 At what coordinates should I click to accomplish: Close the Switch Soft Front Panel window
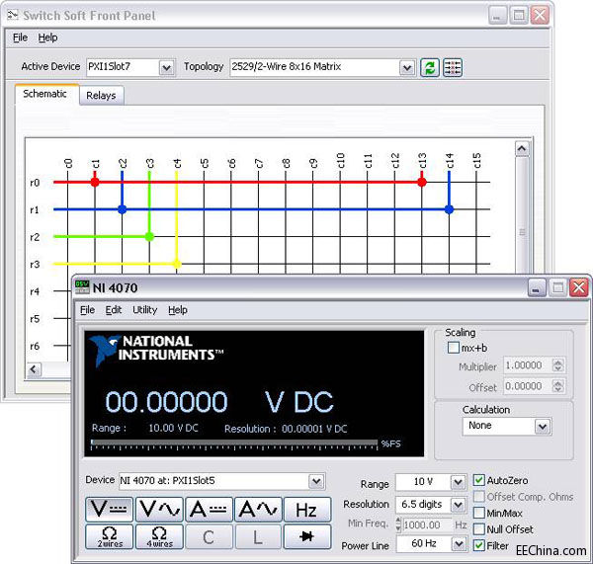click(x=540, y=16)
